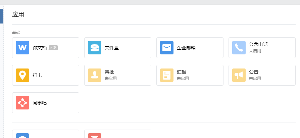This screenshot has width=300, height=138.
Task: Click the blue sidebar tab marker
Action: 2,16
